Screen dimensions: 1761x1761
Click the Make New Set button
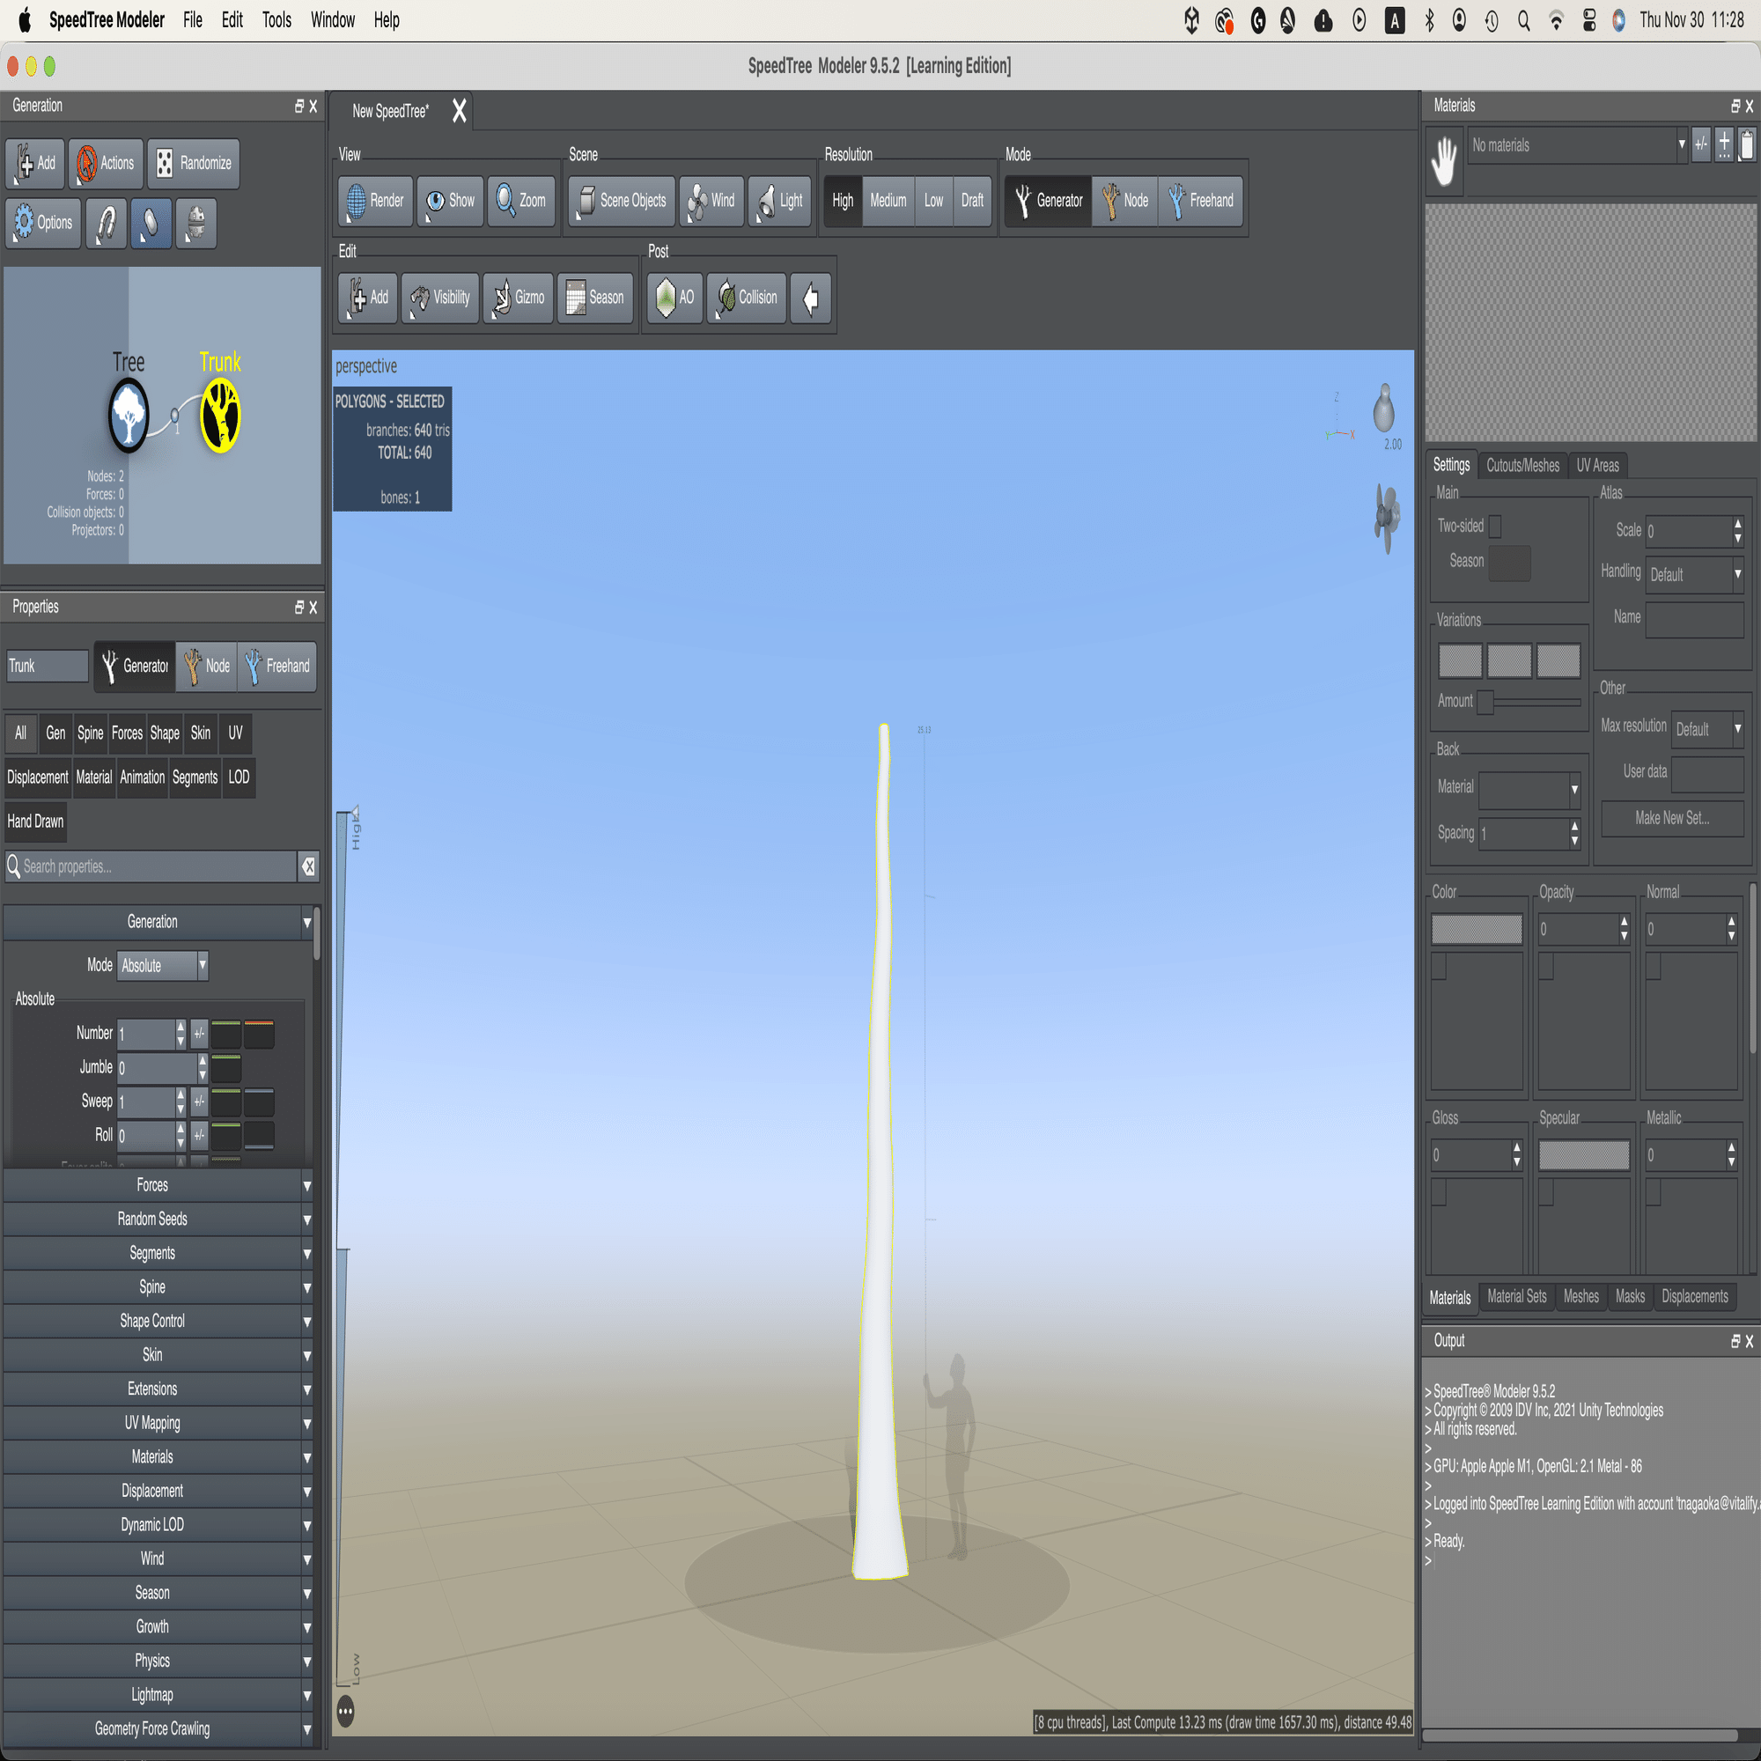pos(1672,818)
